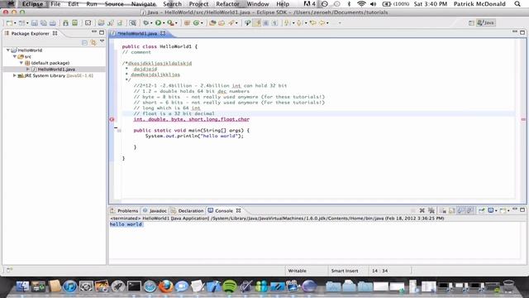Open iTunes from the Dock
Viewport: 529px width, 298px height.
pos(69,286)
